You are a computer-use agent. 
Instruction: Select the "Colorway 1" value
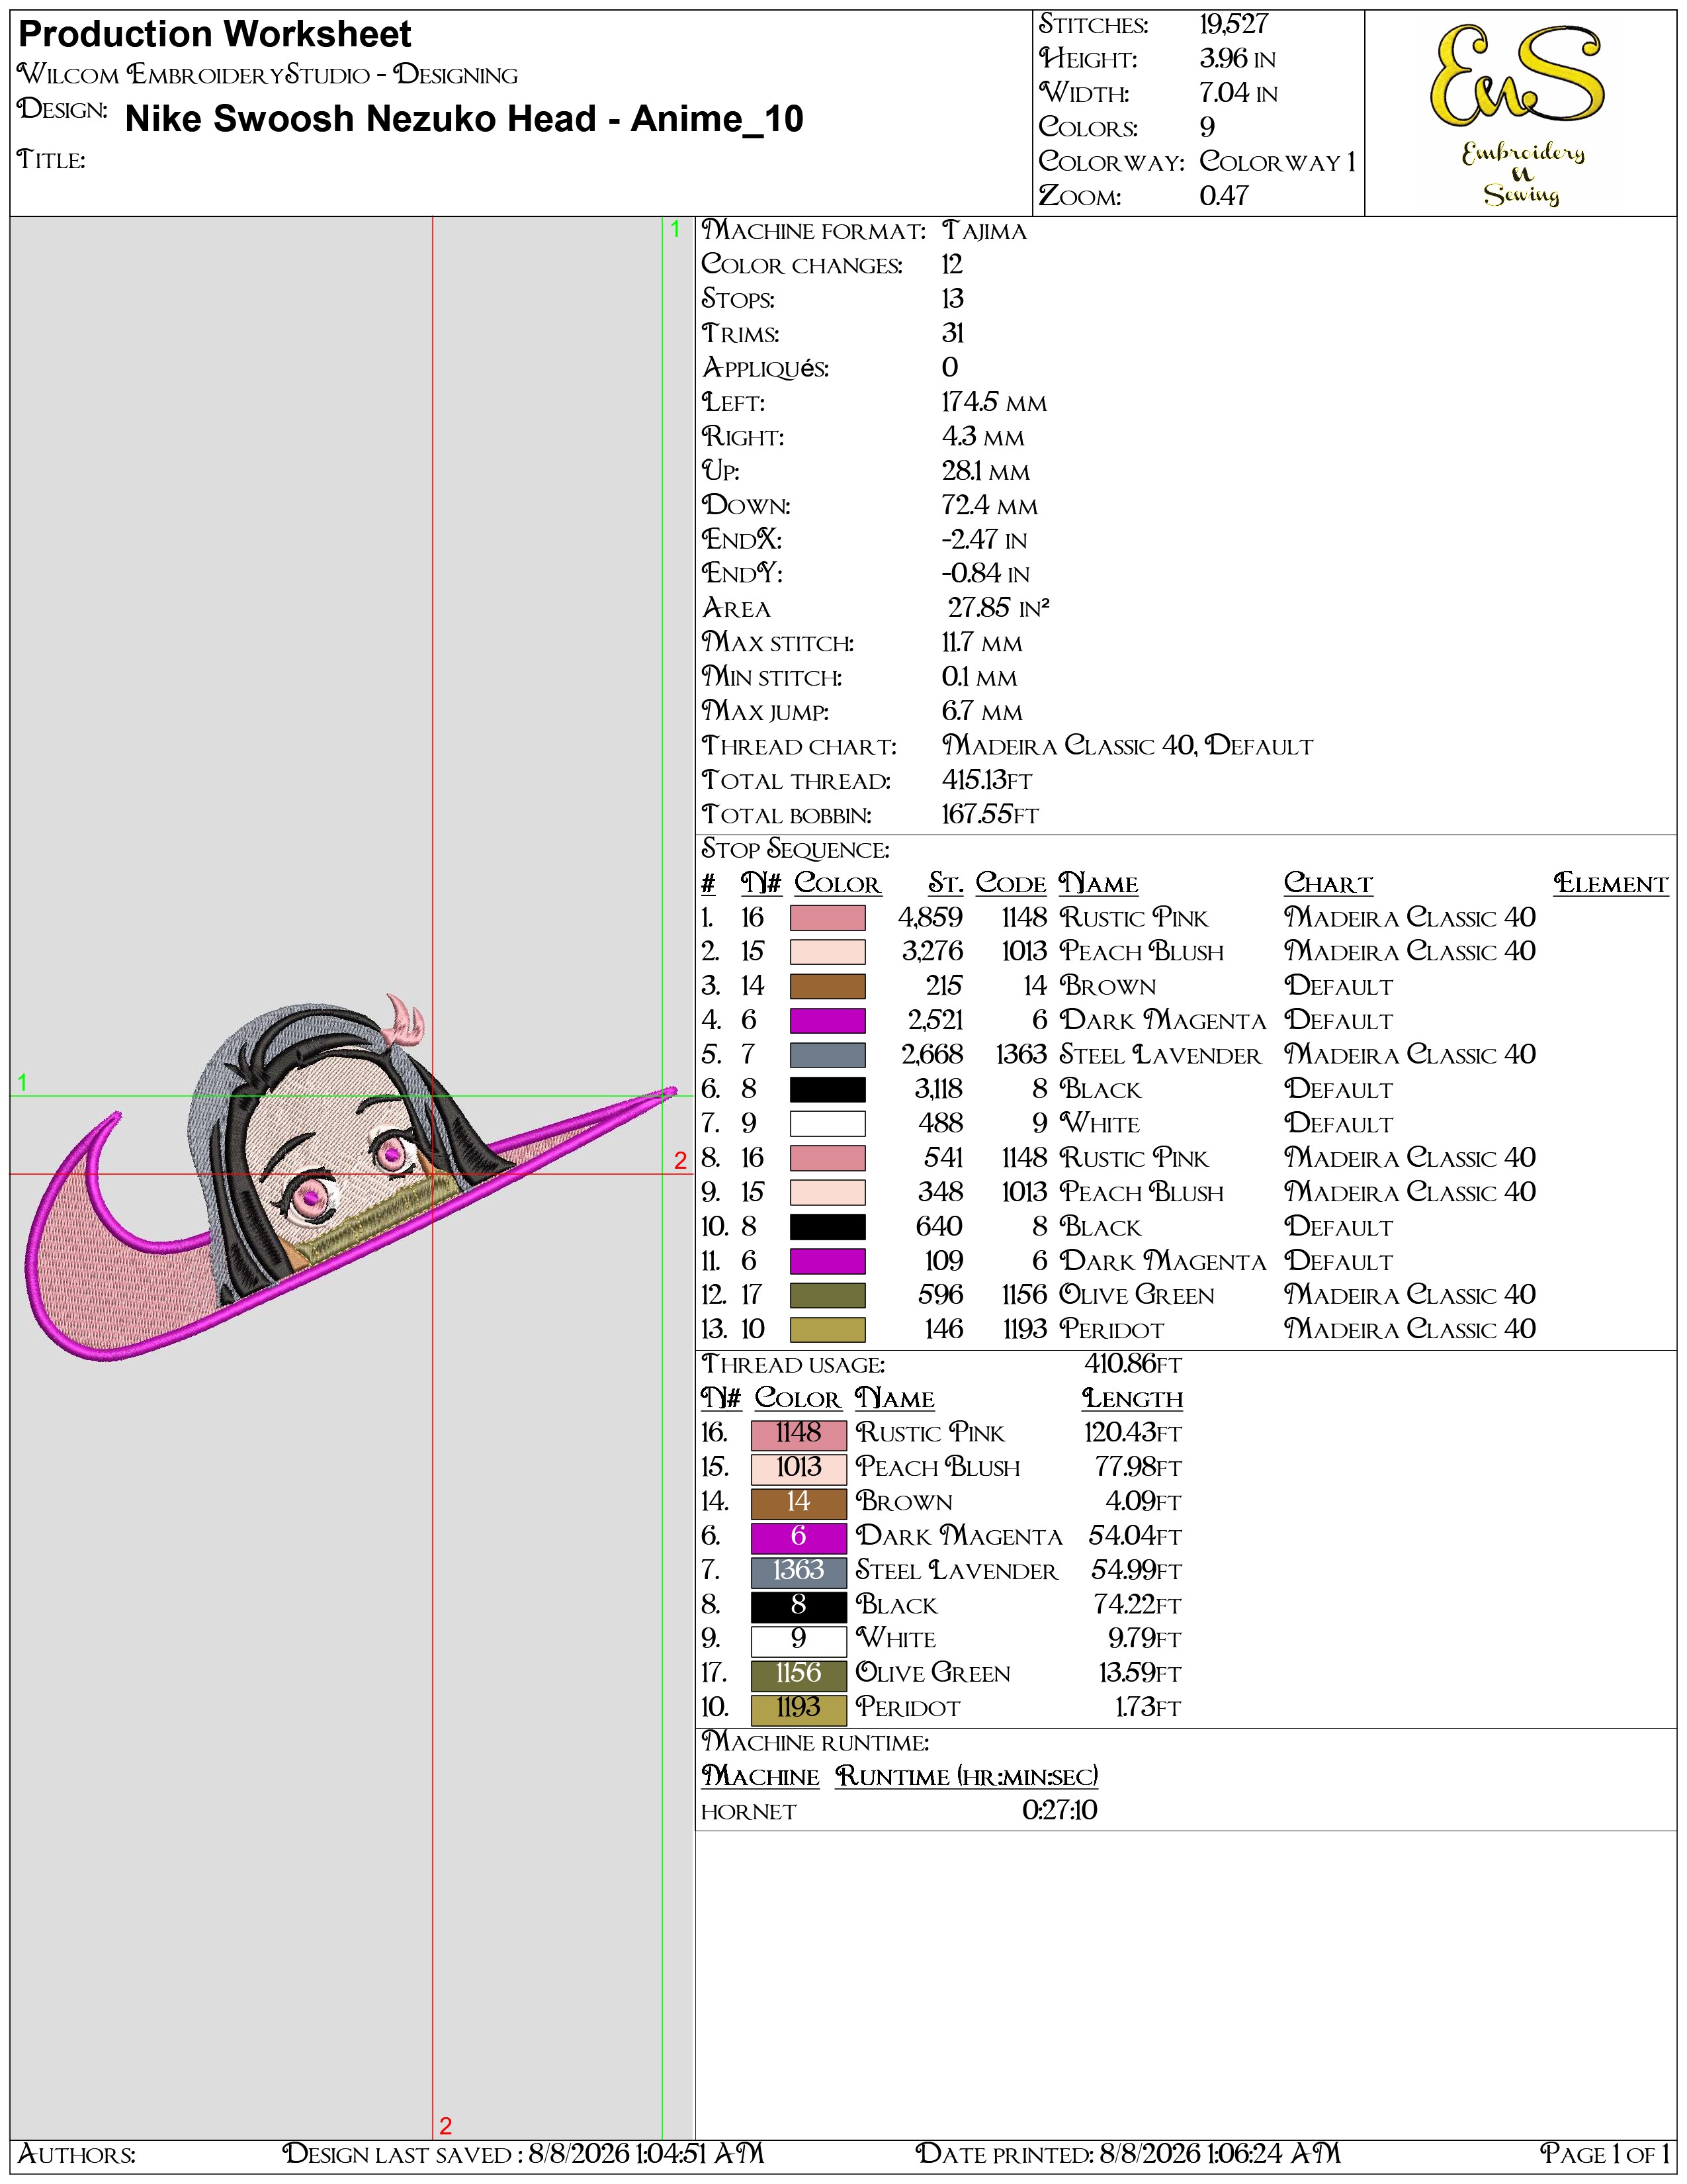coord(1277,162)
